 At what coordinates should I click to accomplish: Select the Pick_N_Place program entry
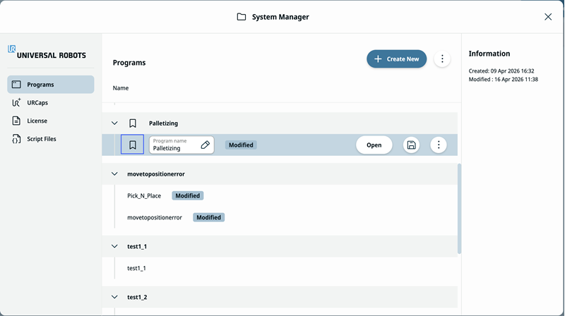[x=144, y=196]
